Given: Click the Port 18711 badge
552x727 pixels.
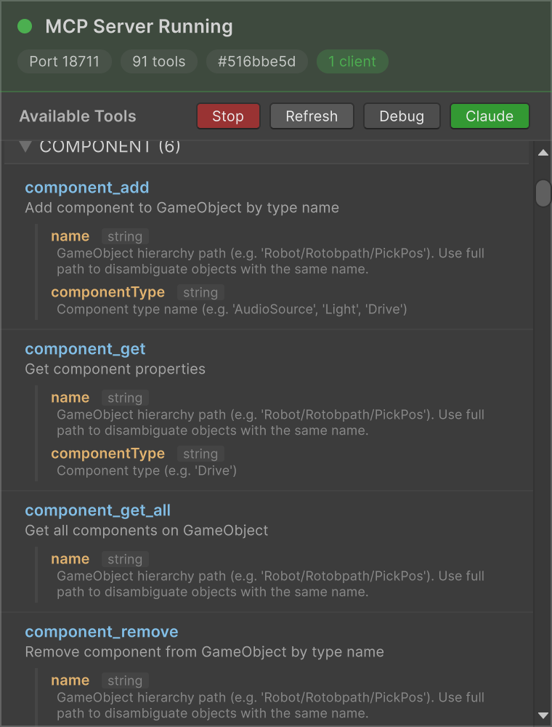Looking at the screenshot, I should [x=65, y=62].
